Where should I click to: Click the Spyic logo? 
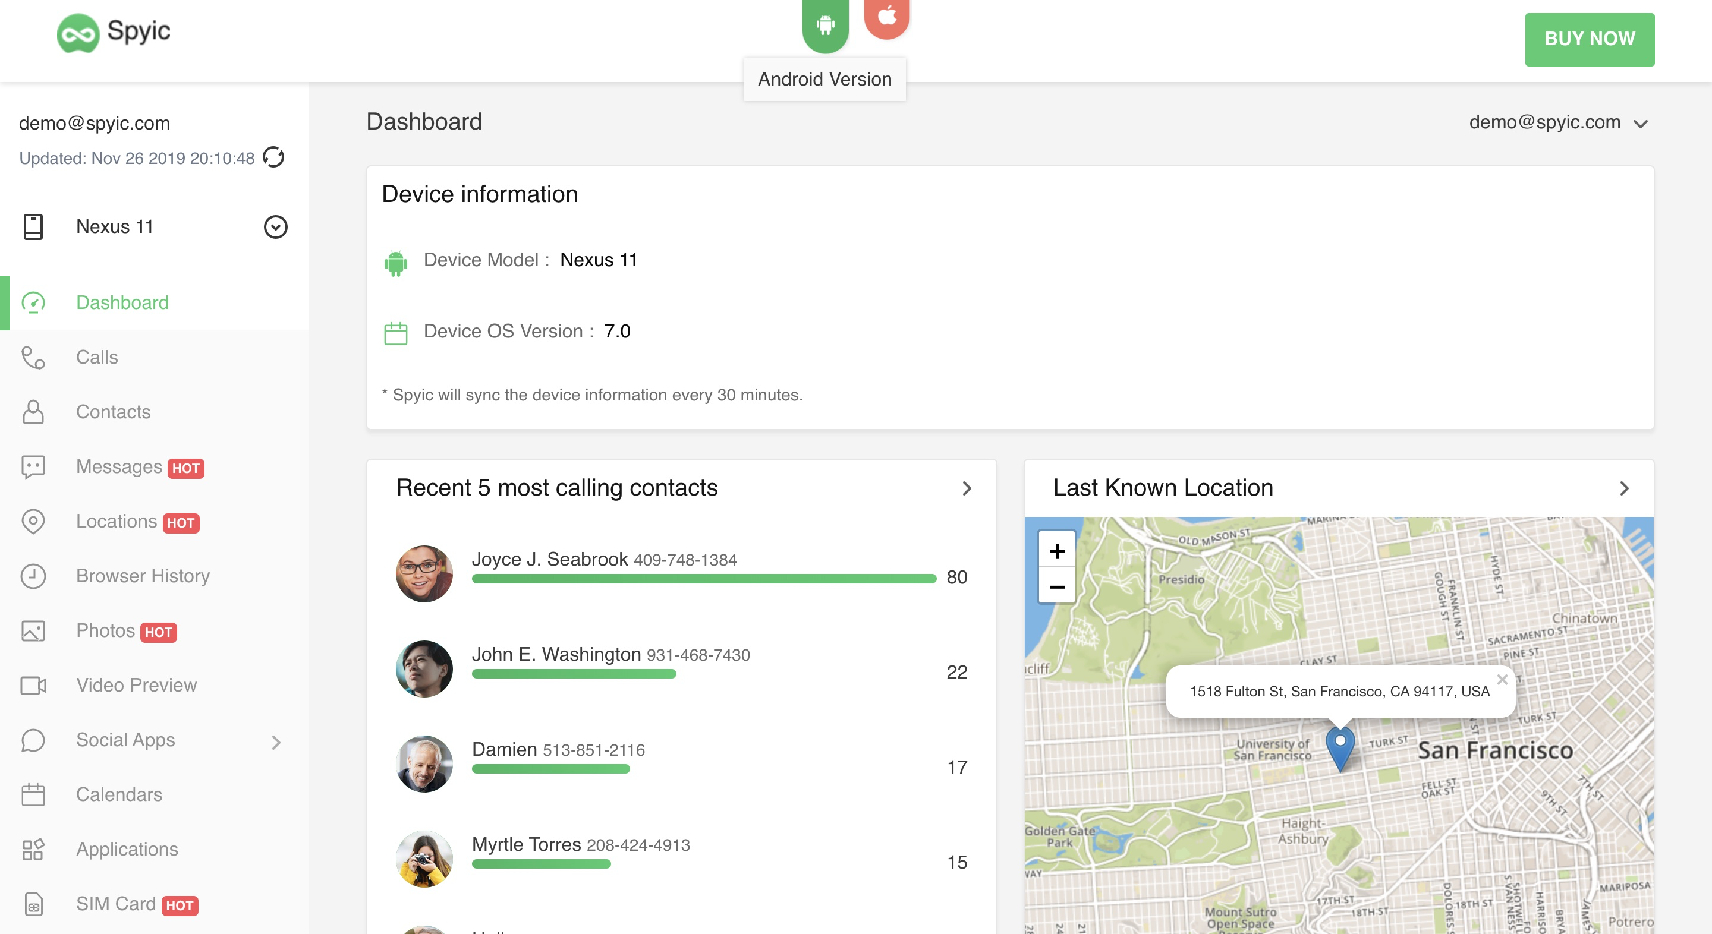point(114,32)
